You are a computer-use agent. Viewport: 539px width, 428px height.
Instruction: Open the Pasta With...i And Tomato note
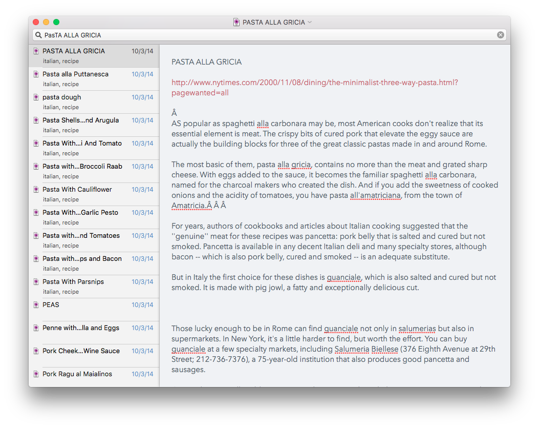tap(94, 148)
